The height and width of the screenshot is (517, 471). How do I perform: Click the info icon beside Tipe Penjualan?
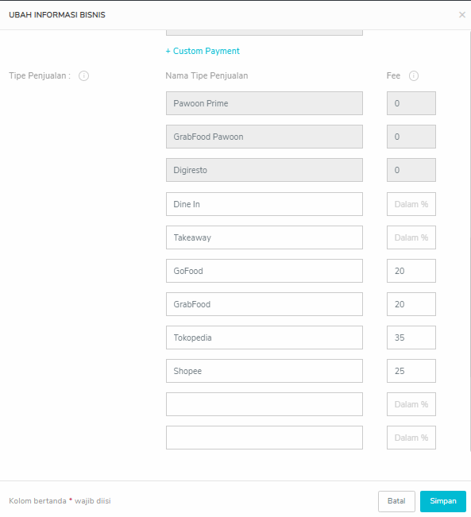point(83,75)
